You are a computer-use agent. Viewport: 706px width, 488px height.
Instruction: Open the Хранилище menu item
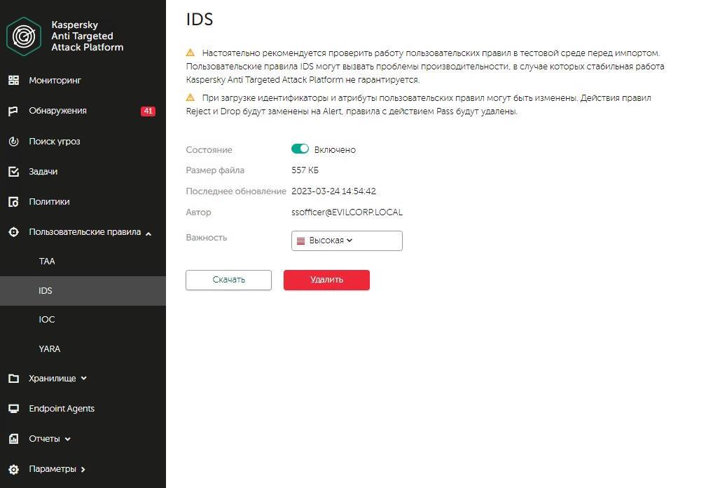coord(53,379)
